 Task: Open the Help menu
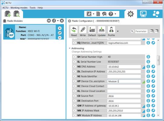(40, 8)
